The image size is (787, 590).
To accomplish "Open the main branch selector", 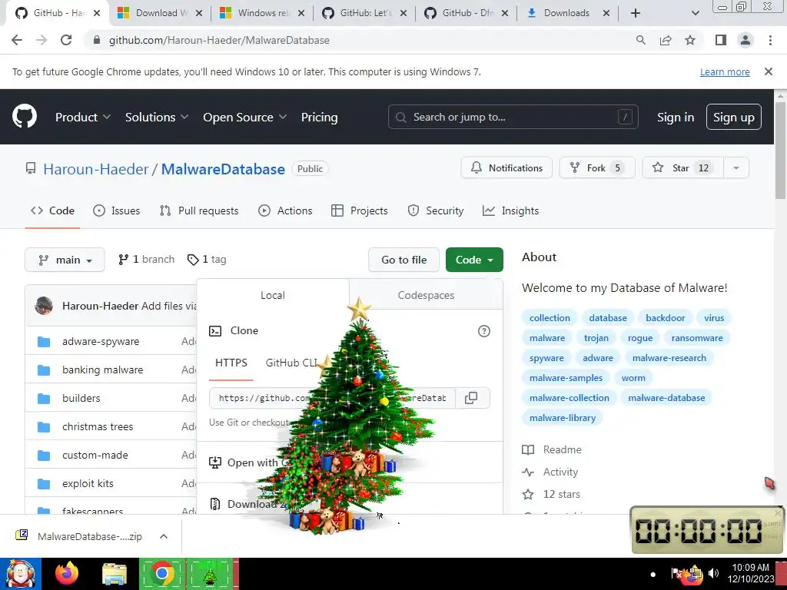I will [x=65, y=260].
